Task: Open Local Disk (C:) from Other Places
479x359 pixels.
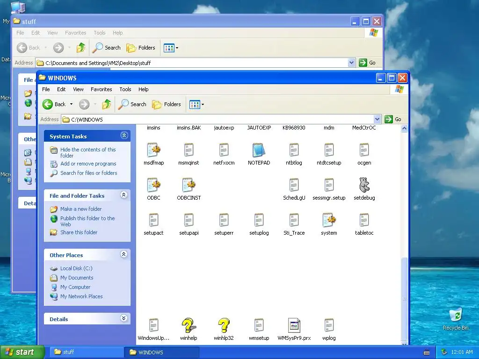Action: pyautogui.click(x=76, y=268)
